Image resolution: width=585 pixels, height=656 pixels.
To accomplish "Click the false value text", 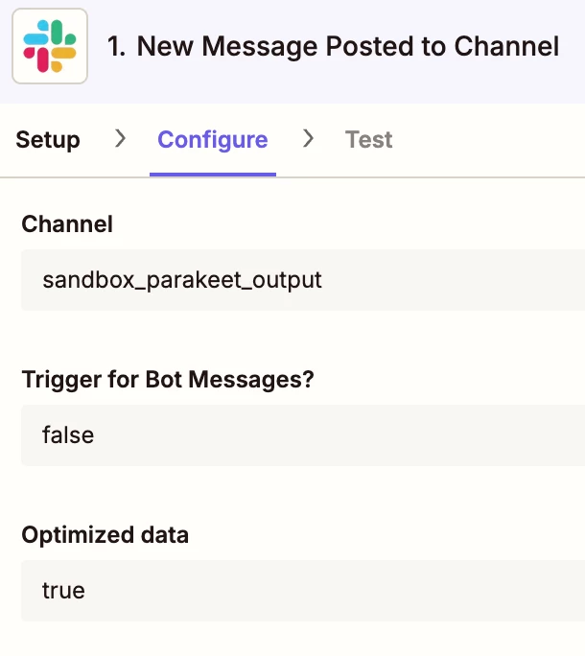I will 68,434.
